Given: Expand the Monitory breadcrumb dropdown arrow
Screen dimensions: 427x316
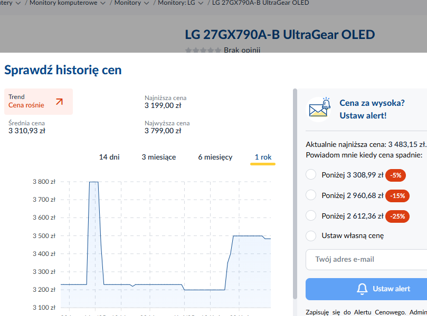Looking at the screenshot, I should tap(147, 3).
